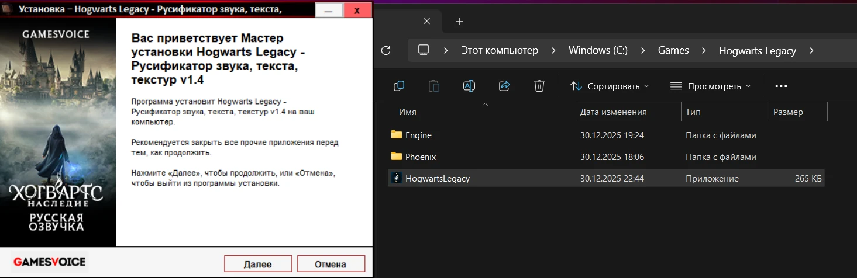Viewport: 857px width, 278px height.
Task: Open the Просмотреть view dropdown
Action: [710, 86]
